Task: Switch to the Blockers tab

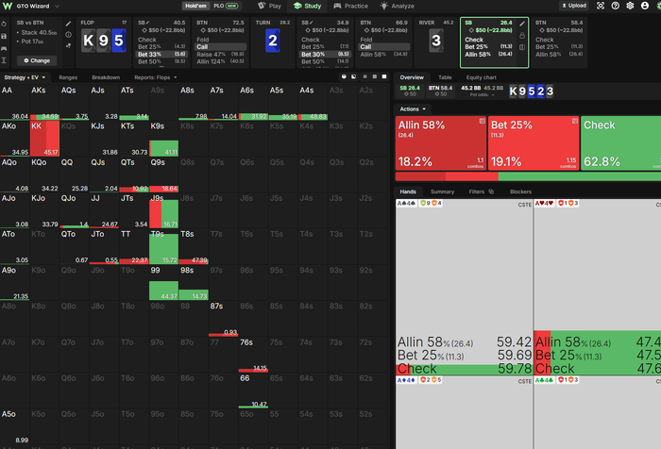Action: pos(520,191)
